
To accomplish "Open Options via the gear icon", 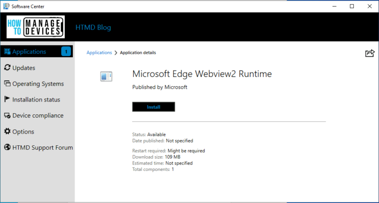I will [x=7, y=132].
